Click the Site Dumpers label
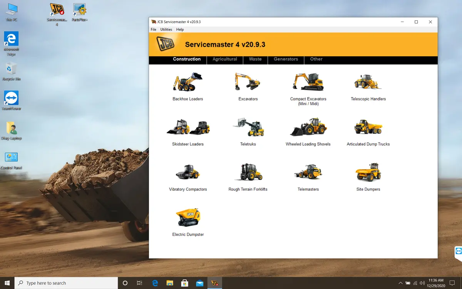Image resolution: width=462 pixels, height=289 pixels. pyautogui.click(x=368, y=189)
